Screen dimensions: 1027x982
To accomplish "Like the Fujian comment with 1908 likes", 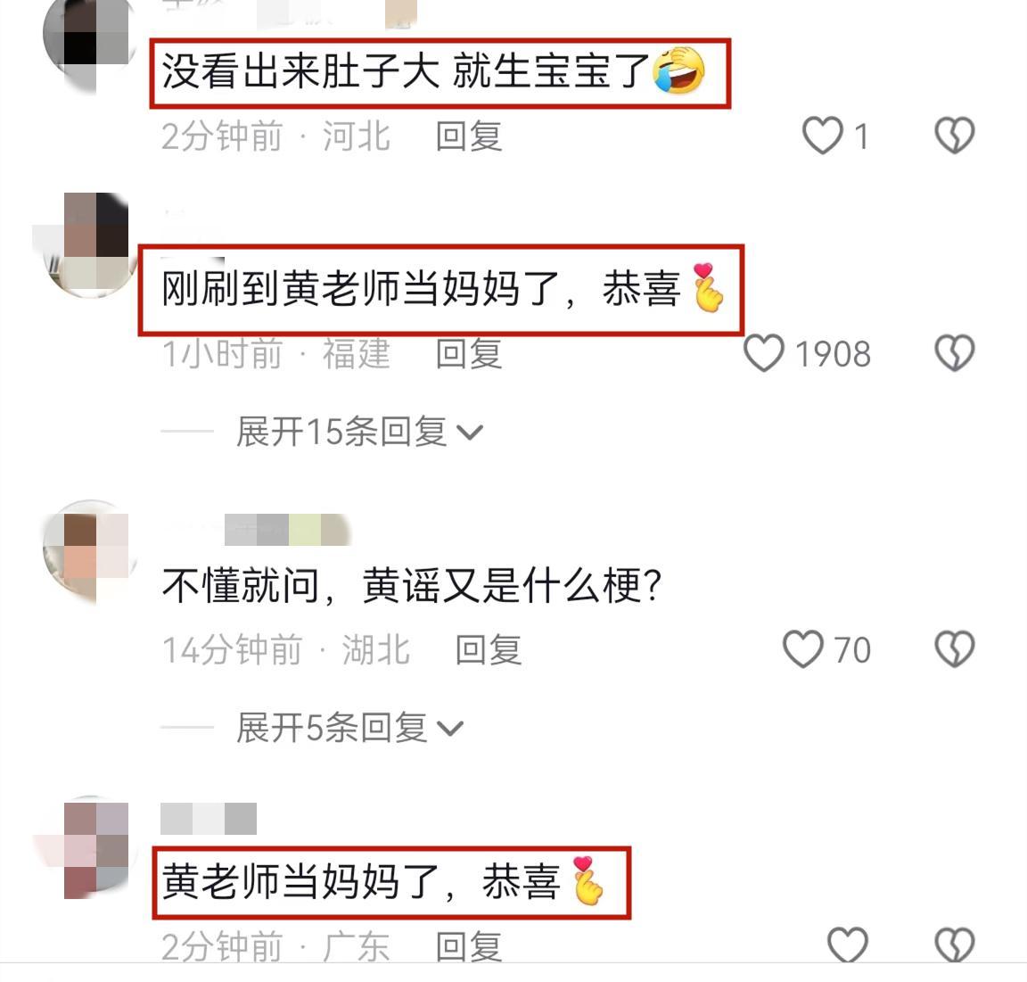I will point(764,353).
